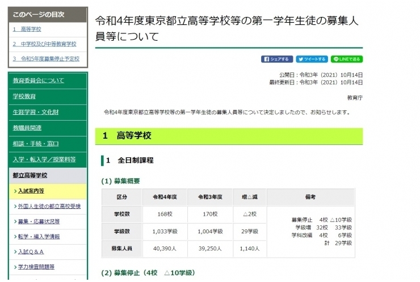Open 募集・応募状況等 submenu link
Image resolution: width=420 pixels, height=282 pixels.
pos(39,221)
